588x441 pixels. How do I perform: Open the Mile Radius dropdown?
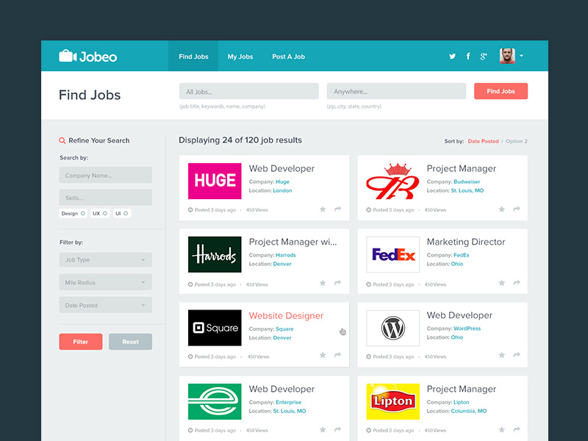(x=105, y=282)
